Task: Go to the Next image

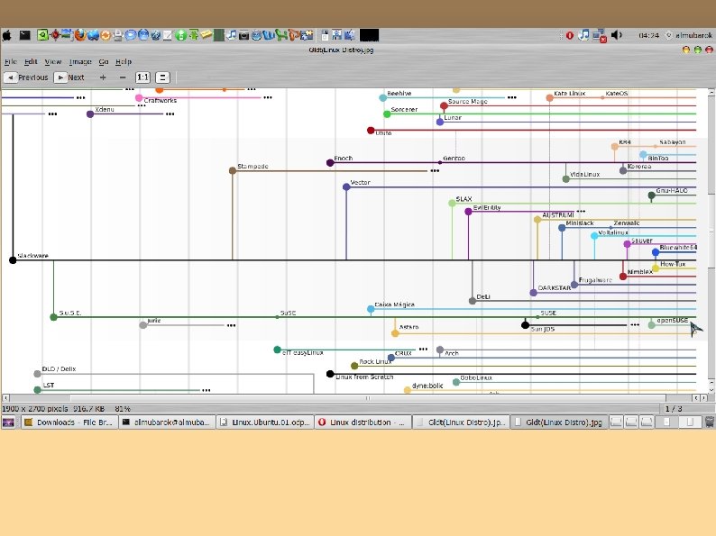Action: (69, 77)
